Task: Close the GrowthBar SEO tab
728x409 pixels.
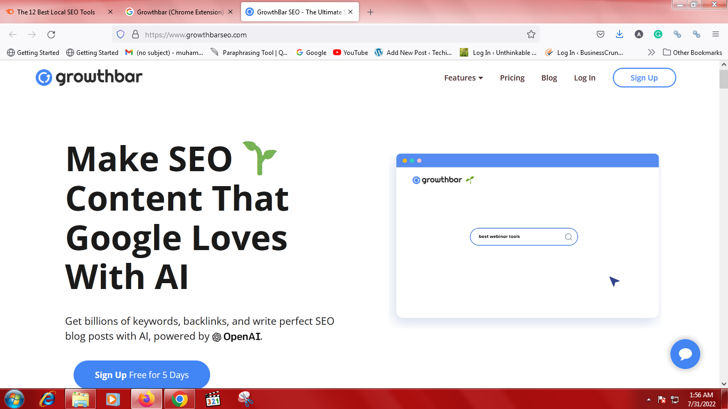Action: (x=350, y=12)
